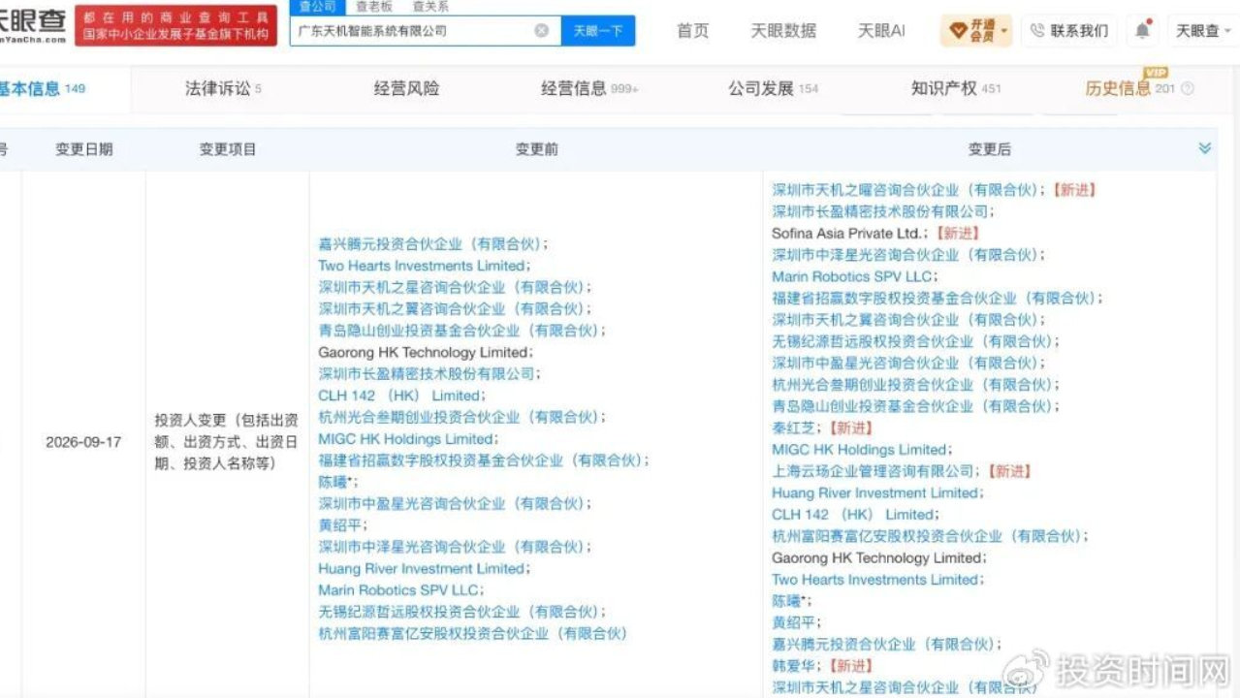Select Sofina Asia Private Ltd. text
The height and width of the screenshot is (698, 1240).
pyautogui.click(x=848, y=234)
